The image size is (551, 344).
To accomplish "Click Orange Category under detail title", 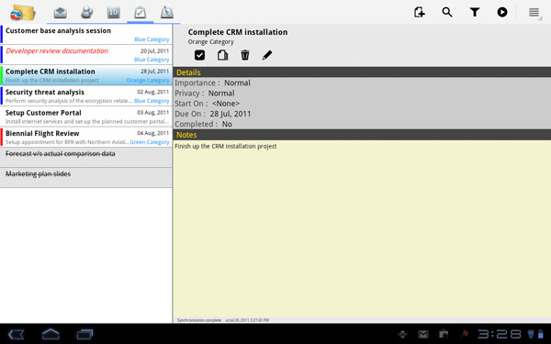I will point(210,42).
